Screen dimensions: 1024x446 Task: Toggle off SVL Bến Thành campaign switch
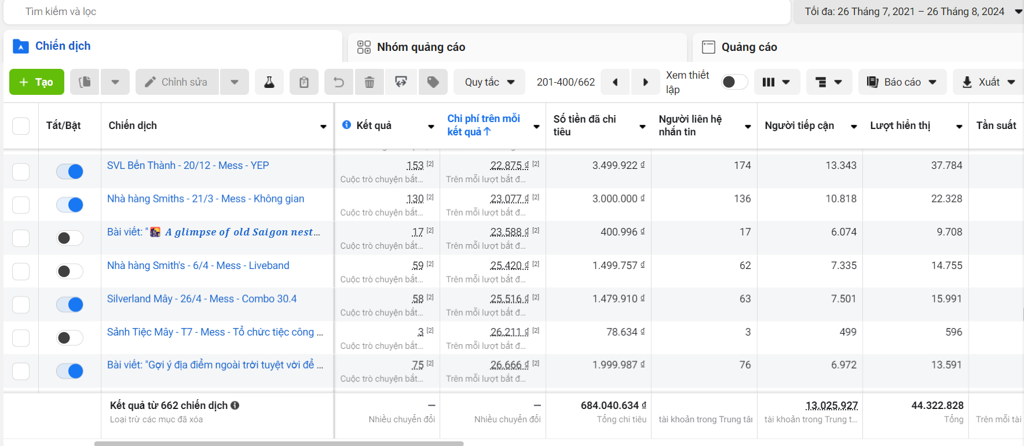(70, 172)
